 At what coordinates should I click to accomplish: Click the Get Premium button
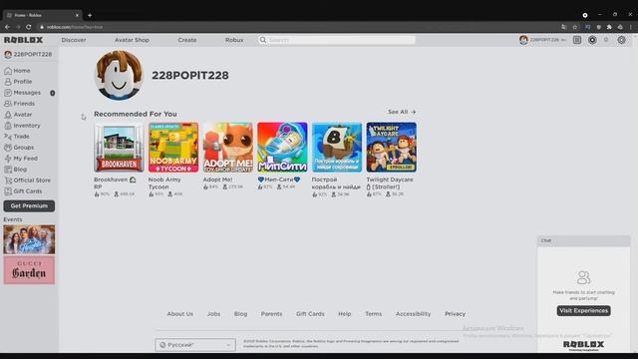tap(29, 206)
